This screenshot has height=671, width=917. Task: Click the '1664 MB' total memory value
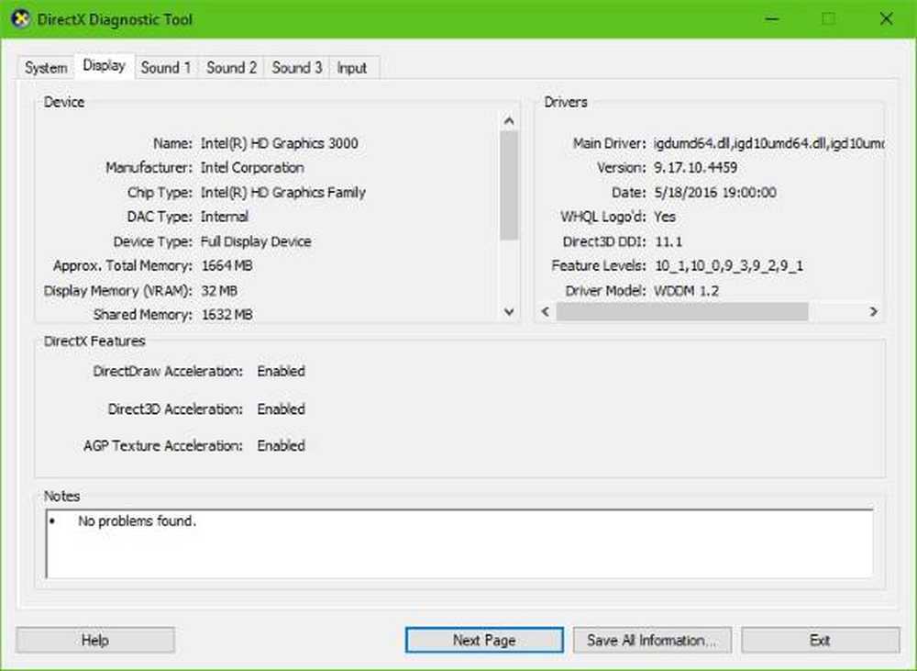(226, 266)
